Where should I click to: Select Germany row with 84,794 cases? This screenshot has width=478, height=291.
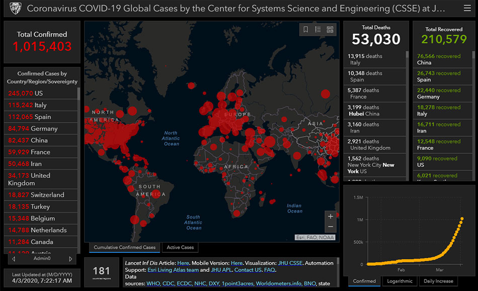[41, 129]
